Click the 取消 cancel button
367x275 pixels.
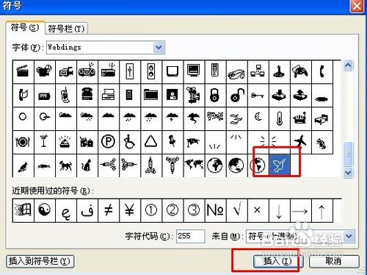(334, 261)
